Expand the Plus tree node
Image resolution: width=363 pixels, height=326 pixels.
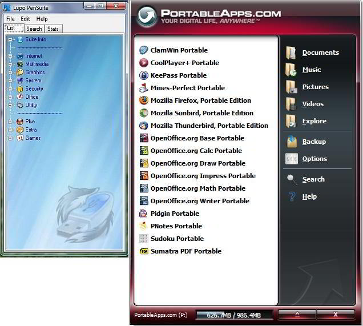(x=10, y=122)
